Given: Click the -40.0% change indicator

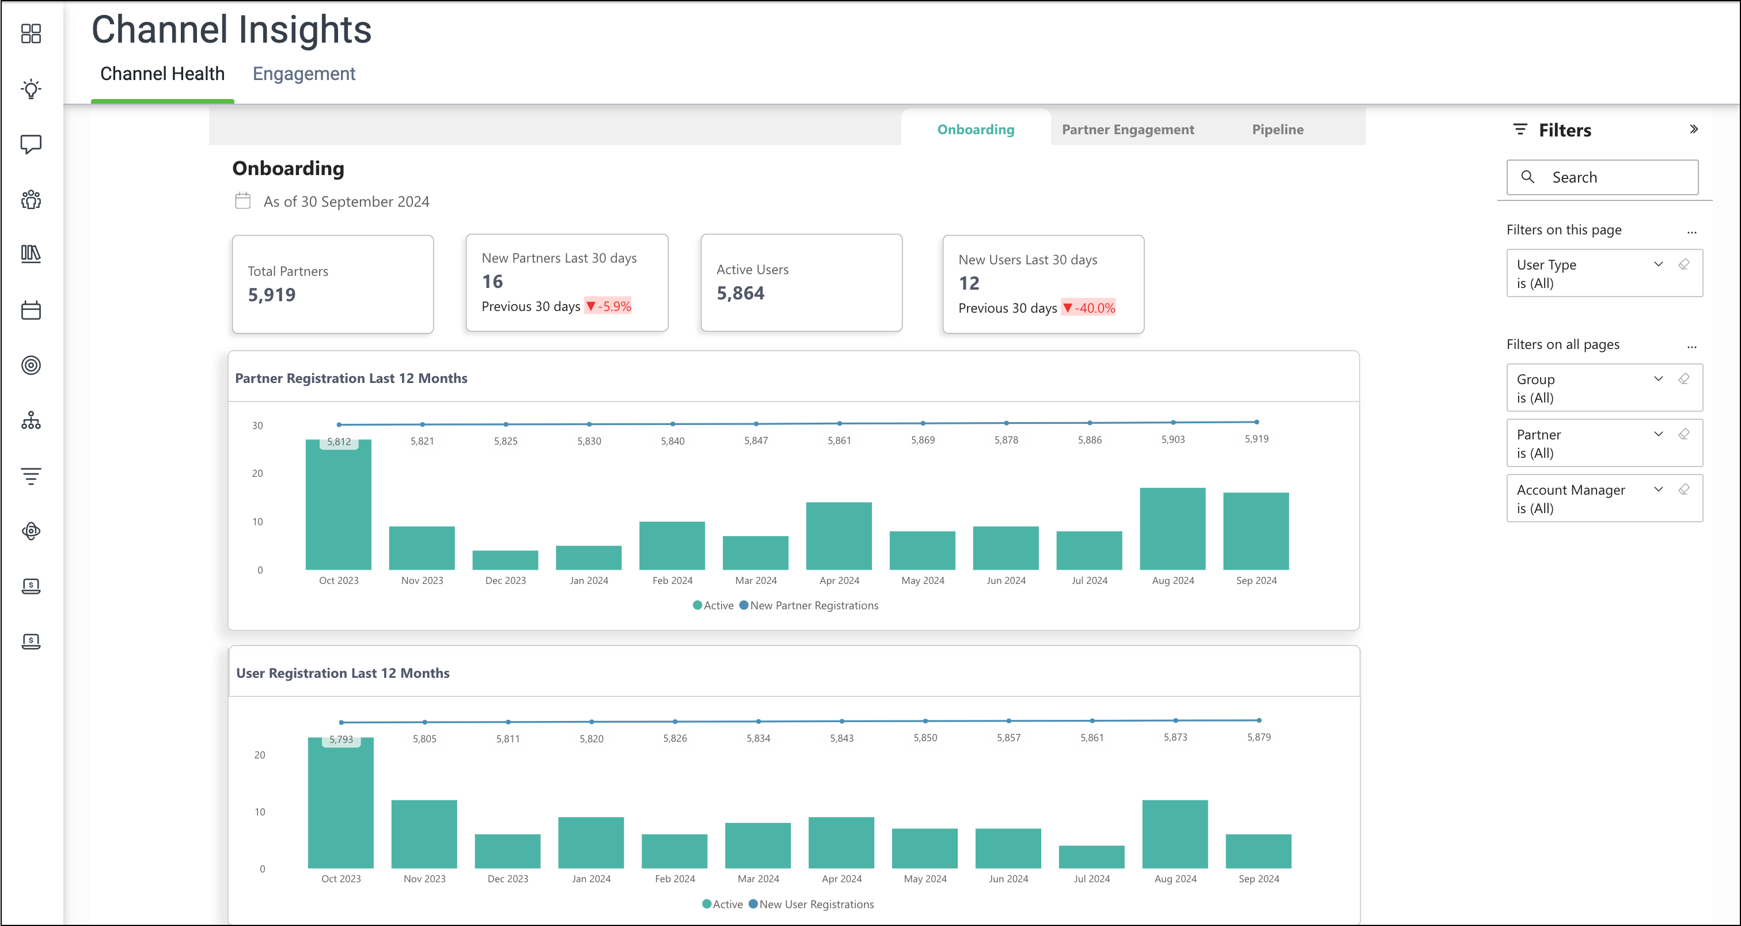Looking at the screenshot, I should [1089, 308].
